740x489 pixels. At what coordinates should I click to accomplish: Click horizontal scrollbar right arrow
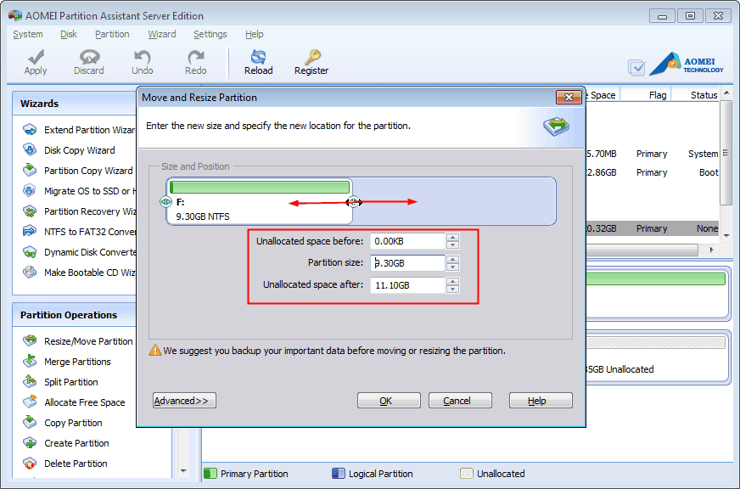(711, 250)
